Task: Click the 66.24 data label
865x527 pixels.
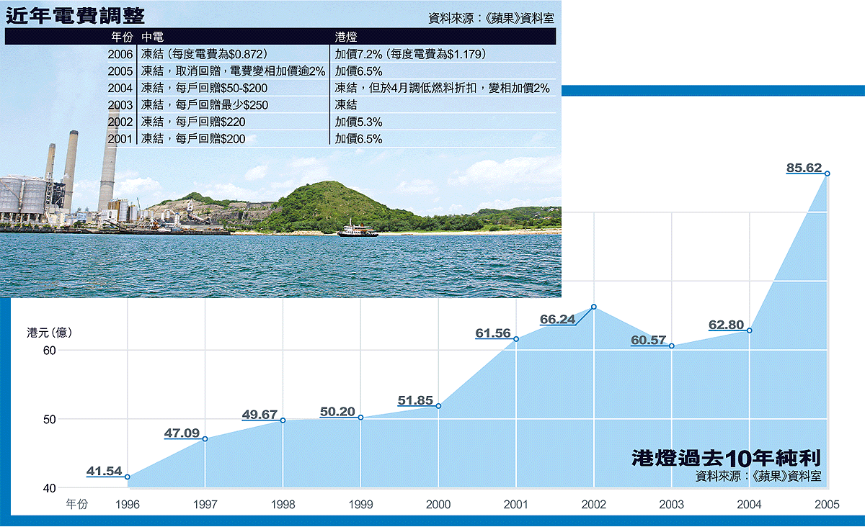Action: (558, 320)
